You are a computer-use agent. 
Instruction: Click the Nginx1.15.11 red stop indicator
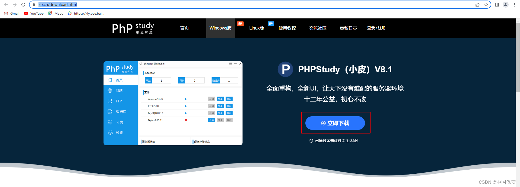[186, 120]
